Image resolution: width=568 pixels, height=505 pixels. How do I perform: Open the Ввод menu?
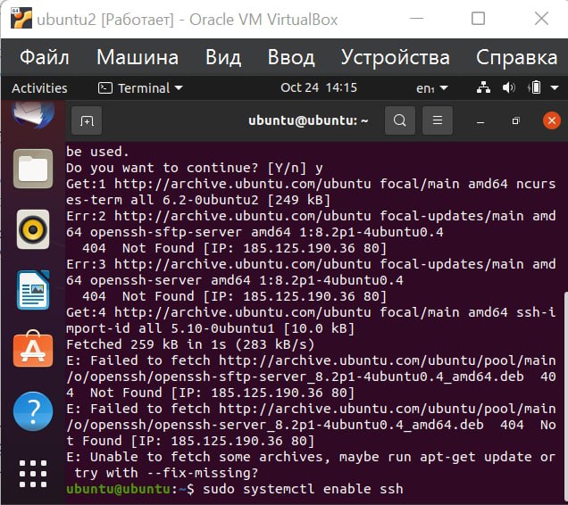tap(291, 57)
